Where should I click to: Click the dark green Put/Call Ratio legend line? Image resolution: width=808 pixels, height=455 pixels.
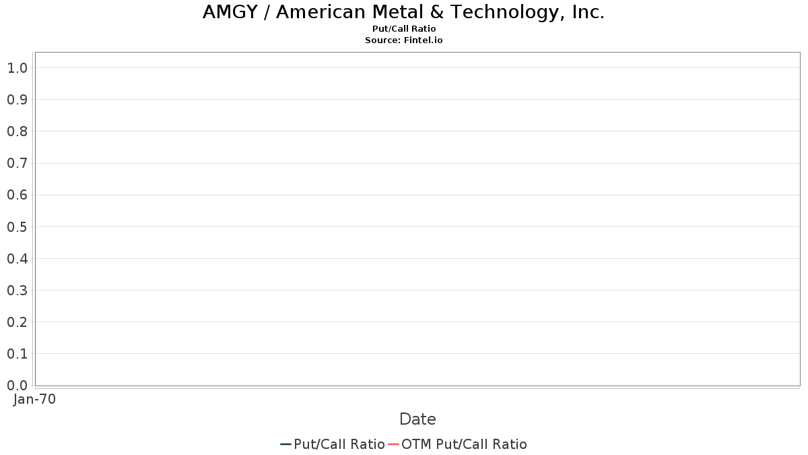point(285,444)
